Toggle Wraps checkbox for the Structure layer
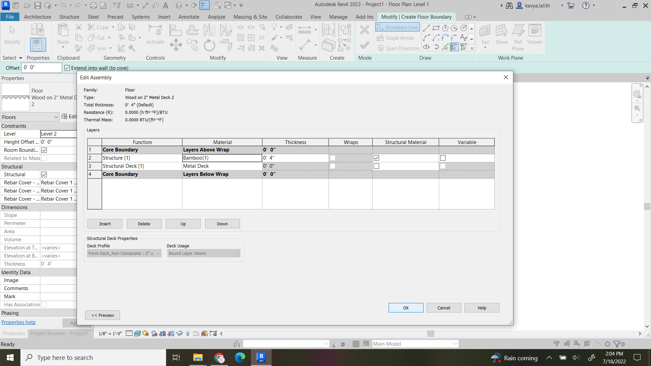 coord(333,158)
